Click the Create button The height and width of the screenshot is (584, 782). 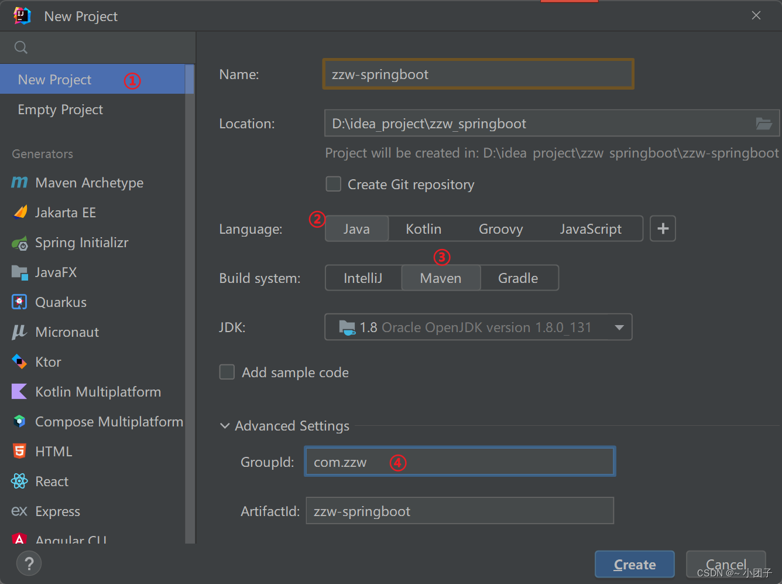634,565
